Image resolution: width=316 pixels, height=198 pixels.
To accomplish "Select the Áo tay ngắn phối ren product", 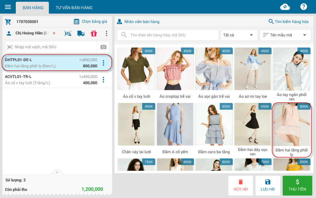I will coord(291,74).
